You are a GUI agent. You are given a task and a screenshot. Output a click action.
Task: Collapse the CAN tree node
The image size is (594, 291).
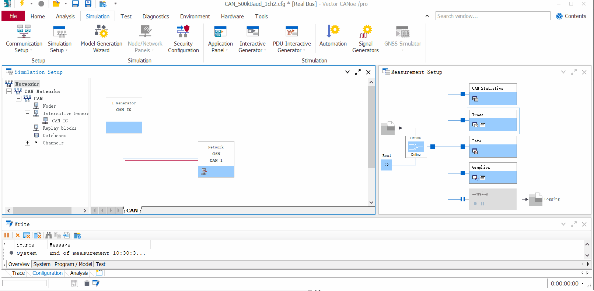(x=18, y=98)
